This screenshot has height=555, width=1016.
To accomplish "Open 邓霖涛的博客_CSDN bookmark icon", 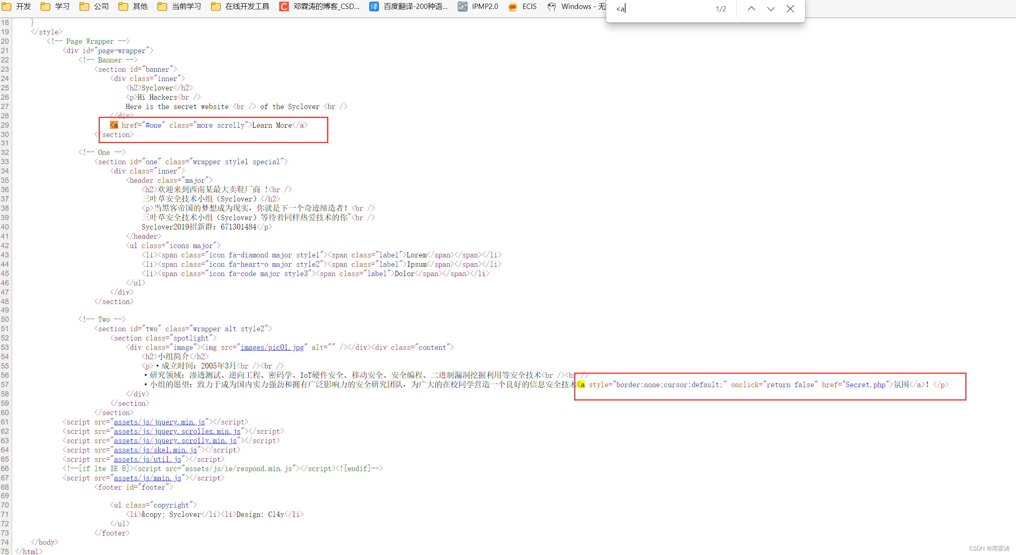I will (x=284, y=6).
